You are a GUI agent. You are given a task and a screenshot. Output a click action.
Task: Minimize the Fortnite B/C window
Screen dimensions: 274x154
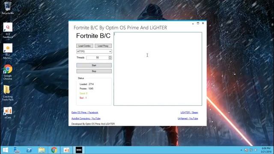pos(193,23)
